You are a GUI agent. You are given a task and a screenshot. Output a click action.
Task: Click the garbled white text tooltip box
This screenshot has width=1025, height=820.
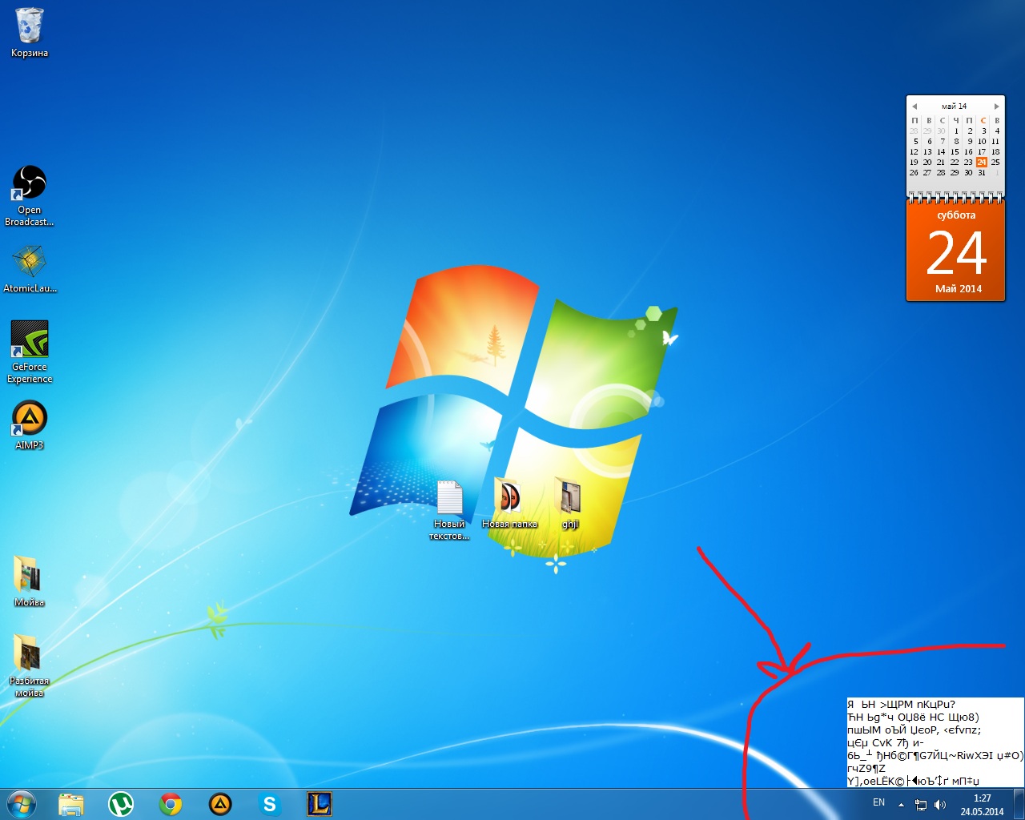[935, 742]
